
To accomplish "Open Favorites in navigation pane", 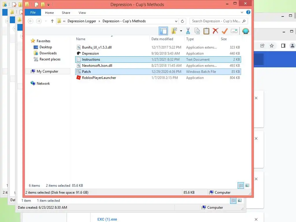I will 43,41.
